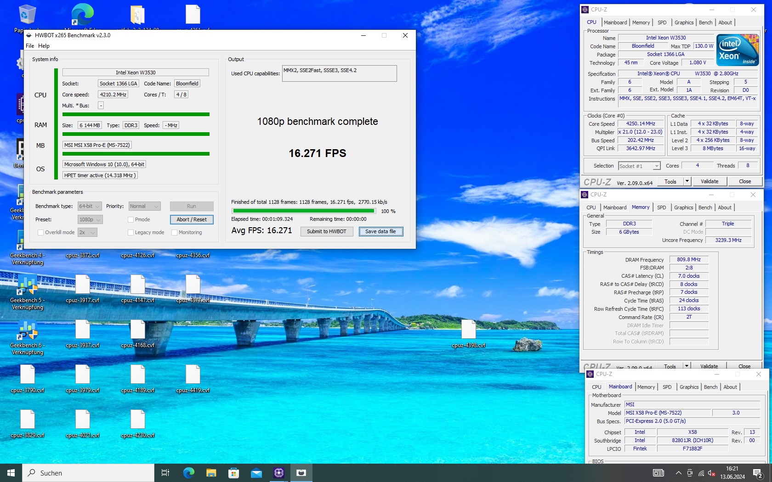The image size is (772, 482).
Task: Open cpuz-4168.cvf file icon
Action: pos(138,334)
